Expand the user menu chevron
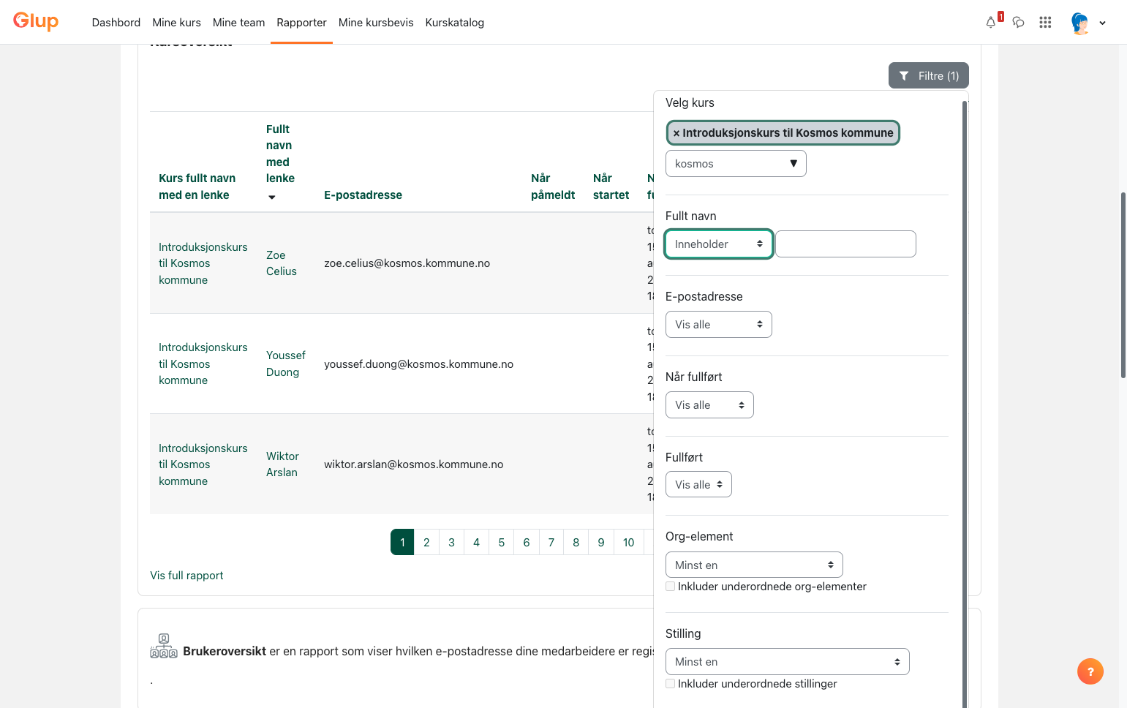This screenshot has width=1127, height=708. click(x=1102, y=23)
